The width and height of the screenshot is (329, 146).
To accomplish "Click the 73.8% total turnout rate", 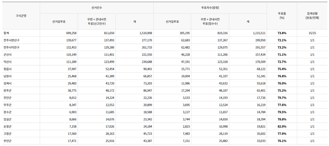I will point(282,33).
